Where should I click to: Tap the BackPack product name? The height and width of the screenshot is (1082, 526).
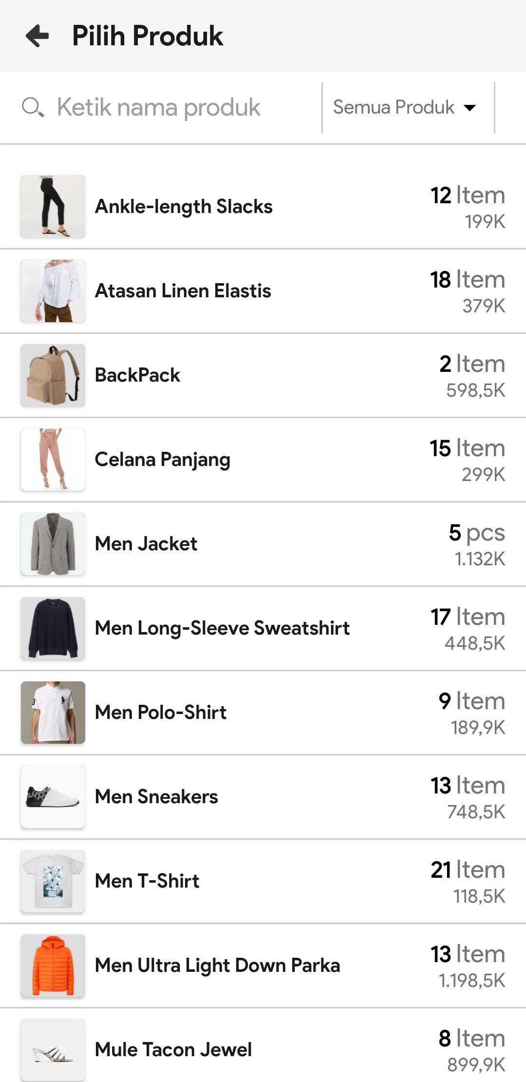[x=137, y=375]
